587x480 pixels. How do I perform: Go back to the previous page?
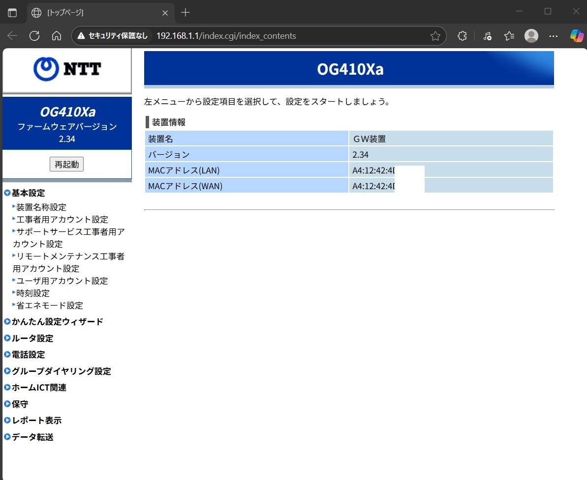[x=12, y=36]
